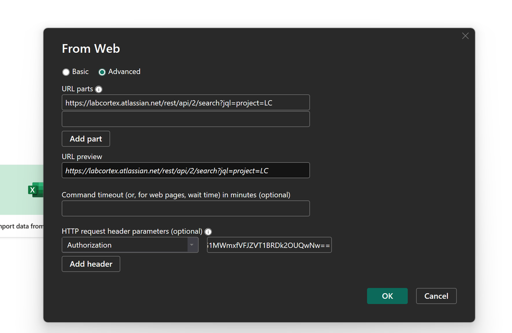Cancel the From Web configuration
This screenshot has width=512, height=333.
coord(436,296)
